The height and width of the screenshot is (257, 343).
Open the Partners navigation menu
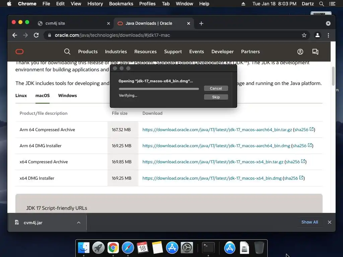(x=250, y=52)
